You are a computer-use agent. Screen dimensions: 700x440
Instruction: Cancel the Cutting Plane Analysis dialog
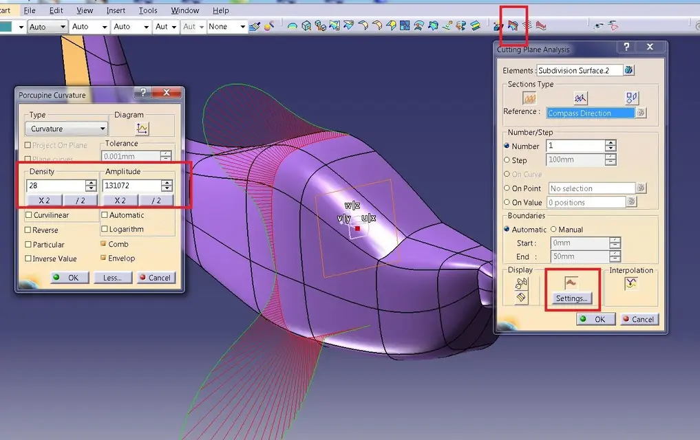[639, 319]
